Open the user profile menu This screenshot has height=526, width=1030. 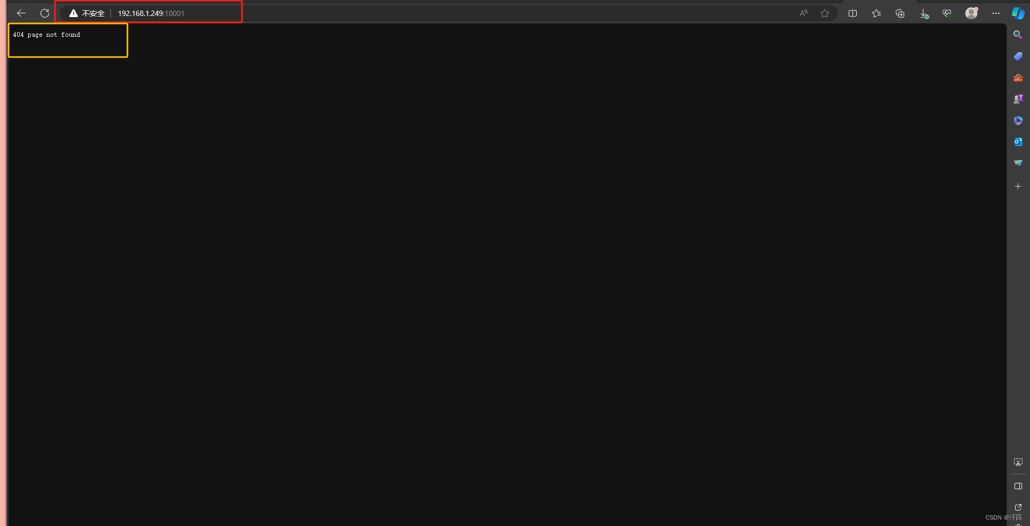pos(971,13)
